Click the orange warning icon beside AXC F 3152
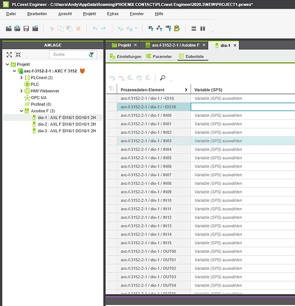 (x=82, y=71)
